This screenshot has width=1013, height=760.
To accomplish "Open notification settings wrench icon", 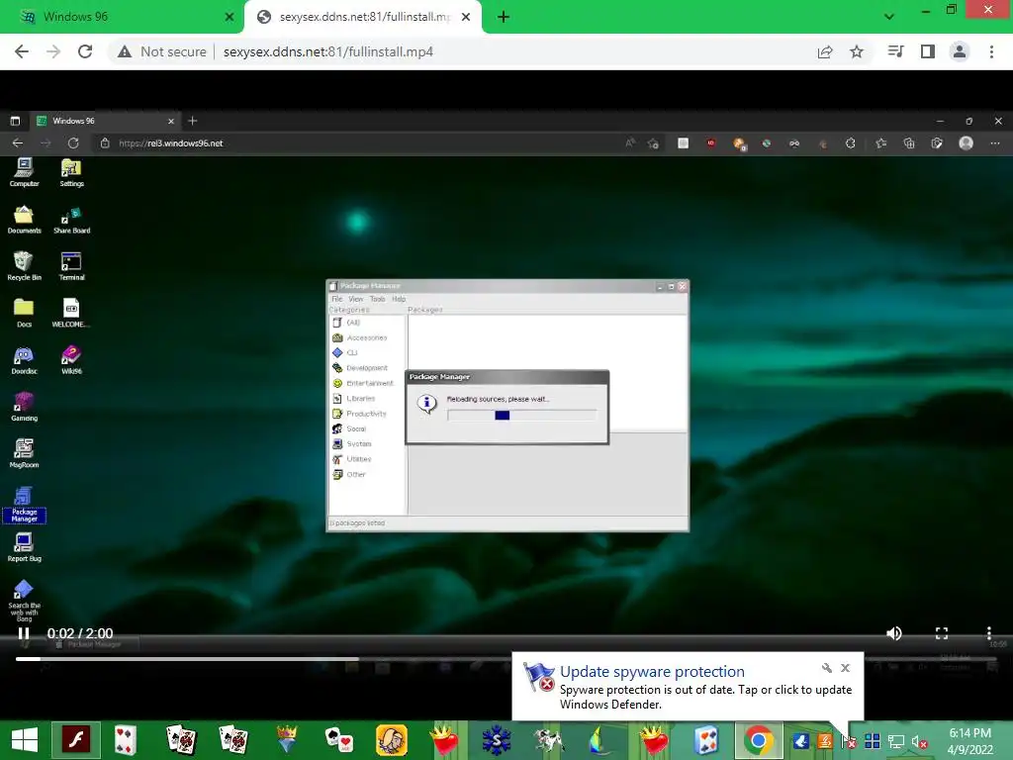I will tap(827, 668).
